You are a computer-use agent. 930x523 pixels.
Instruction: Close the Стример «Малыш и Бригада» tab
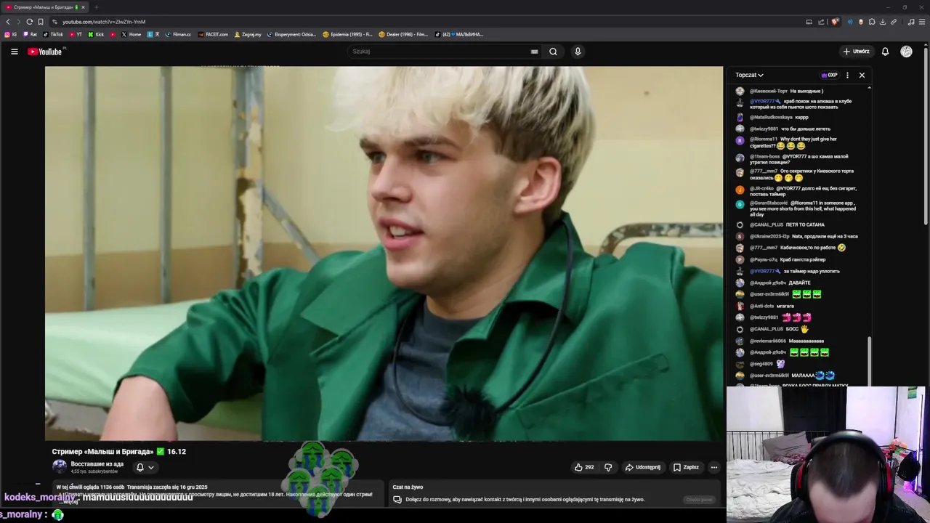click(x=83, y=7)
